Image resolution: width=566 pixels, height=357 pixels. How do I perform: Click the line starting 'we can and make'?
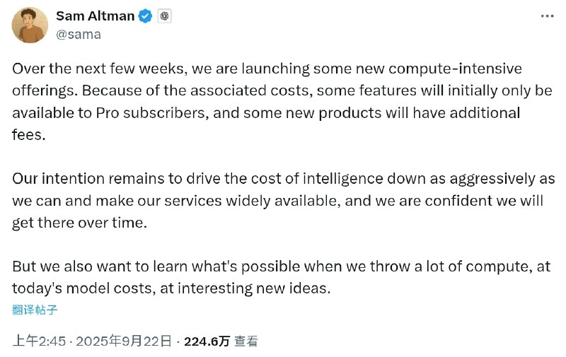277,201
